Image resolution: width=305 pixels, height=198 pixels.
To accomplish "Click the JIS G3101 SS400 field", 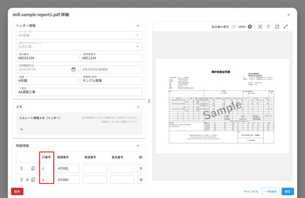I will 111,69.
